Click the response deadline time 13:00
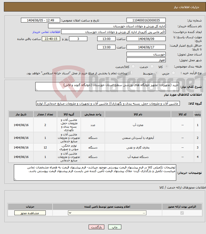Viewport: 206px width, 234px height. pos(106,39)
